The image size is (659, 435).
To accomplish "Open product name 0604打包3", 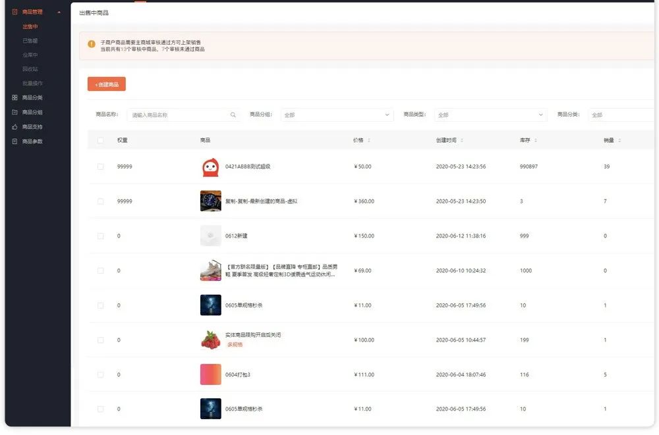I will (237, 374).
